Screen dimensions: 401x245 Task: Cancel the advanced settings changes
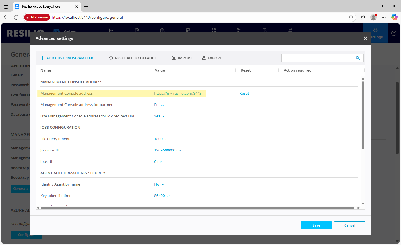(350, 225)
